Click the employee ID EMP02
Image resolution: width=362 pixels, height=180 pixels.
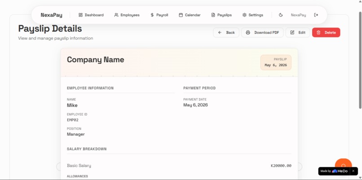73,120
